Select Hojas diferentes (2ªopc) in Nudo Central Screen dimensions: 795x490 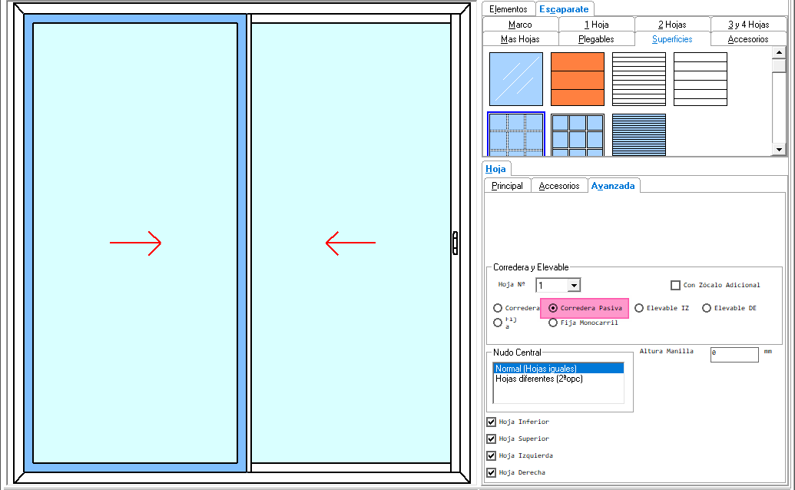(x=558, y=379)
